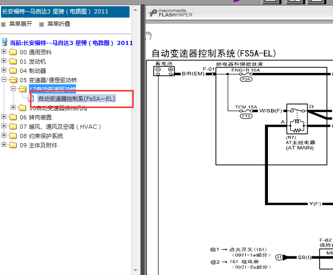Click the open folder icon for 05 变速器
Image resolution: width=333 pixels, height=275 pixels.
[x=13, y=80]
